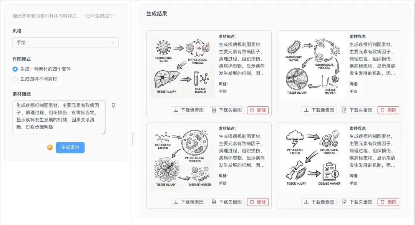The width and height of the screenshot is (415, 225).
Task: Click the lightbulb hint icon beside description
Action: [x=113, y=105]
